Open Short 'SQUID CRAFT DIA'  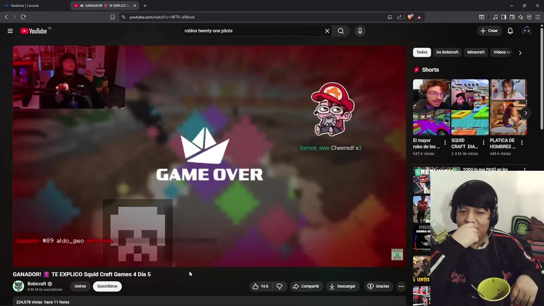pos(470,107)
